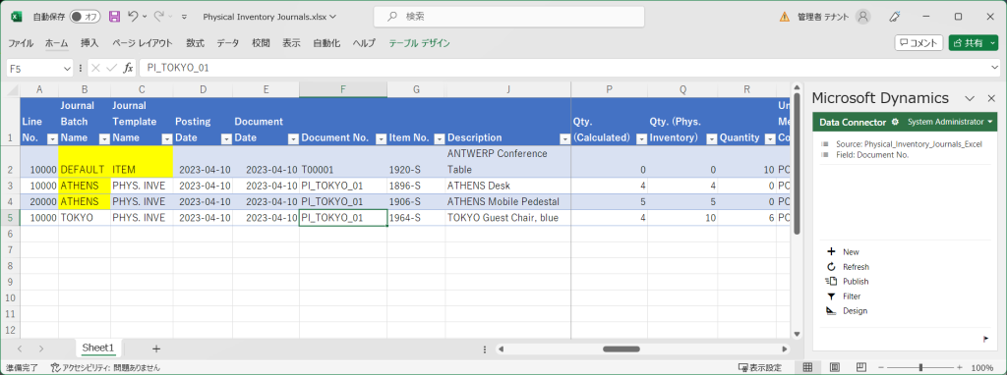Click the 共有 share button
The width and height of the screenshot is (1007, 375).
[x=973, y=43]
